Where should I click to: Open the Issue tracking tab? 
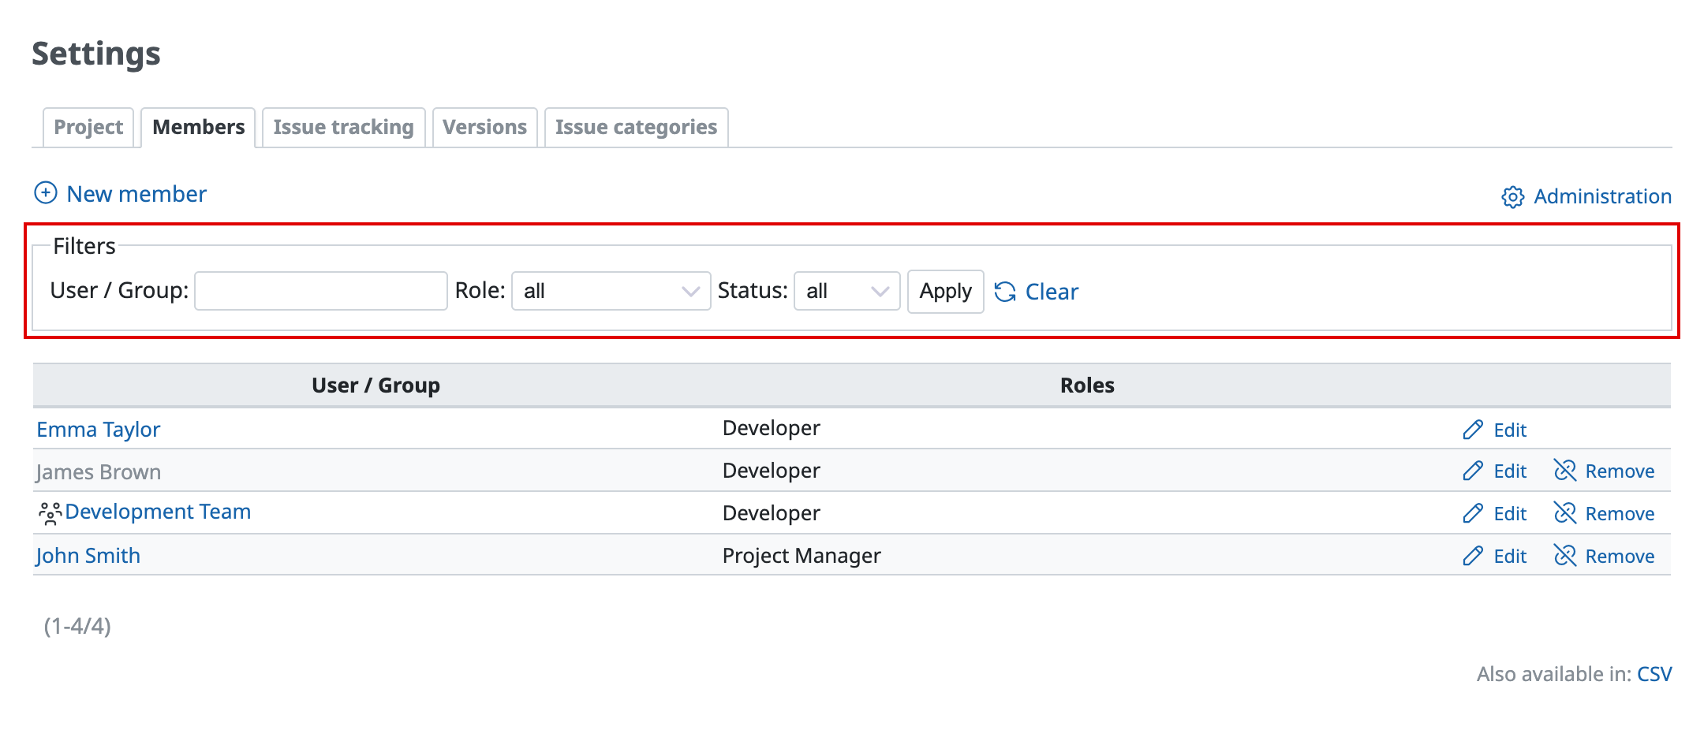coord(343,127)
